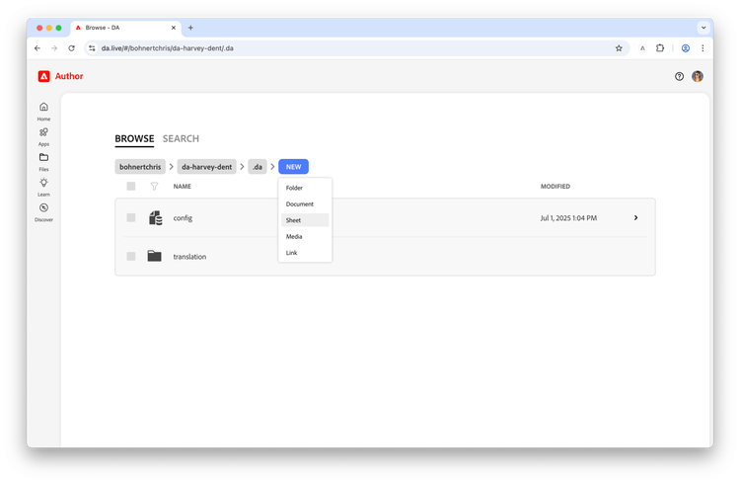Screen dimensions: 740x483
Task: Click the config modified date text
Action: click(x=568, y=218)
